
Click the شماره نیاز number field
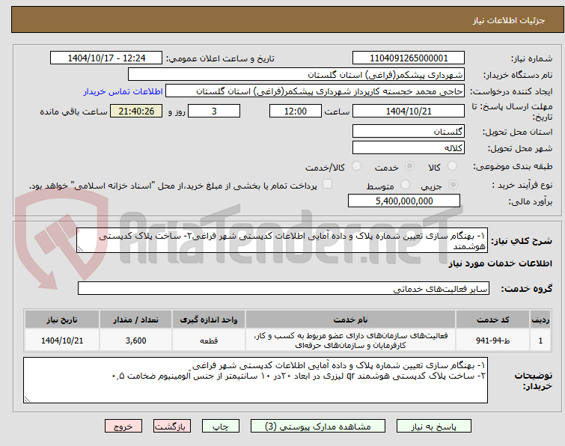[x=409, y=58]
